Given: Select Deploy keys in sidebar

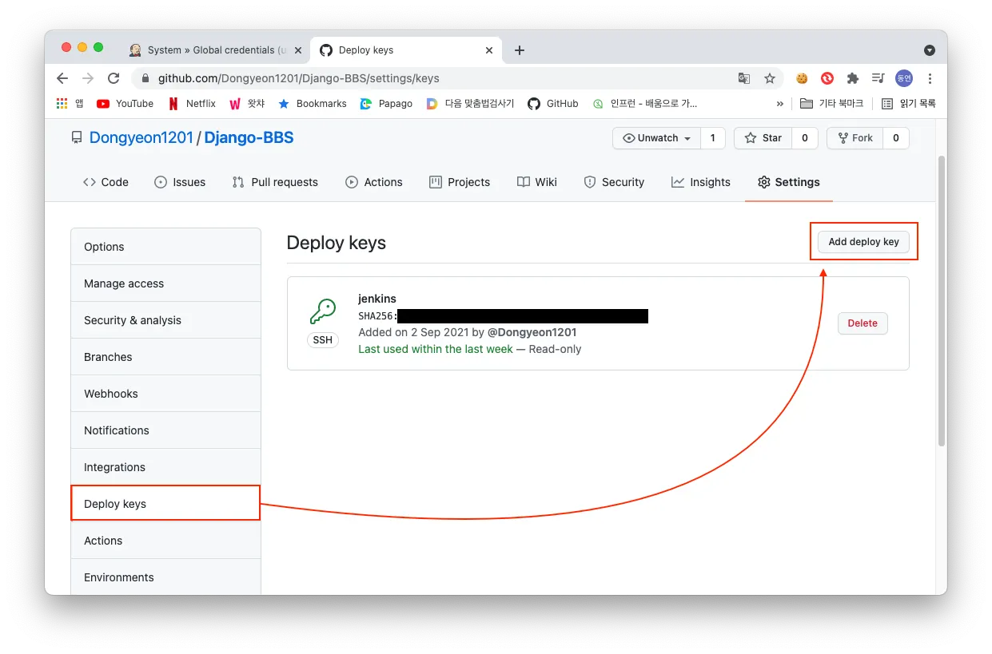Looking at the screenshot, I should pos(165,504).
